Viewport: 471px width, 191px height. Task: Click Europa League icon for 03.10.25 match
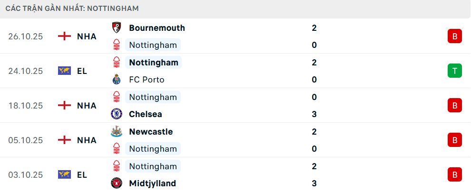64,175
